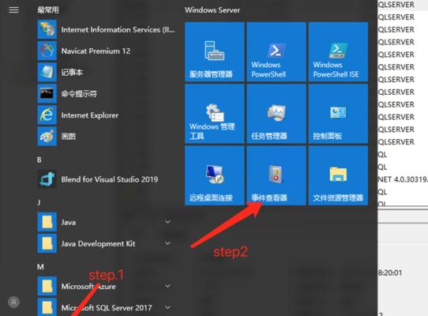This screenshot has width=428, height=316.
Task: Open 控制面板 tile
Action: pos(338,114)
